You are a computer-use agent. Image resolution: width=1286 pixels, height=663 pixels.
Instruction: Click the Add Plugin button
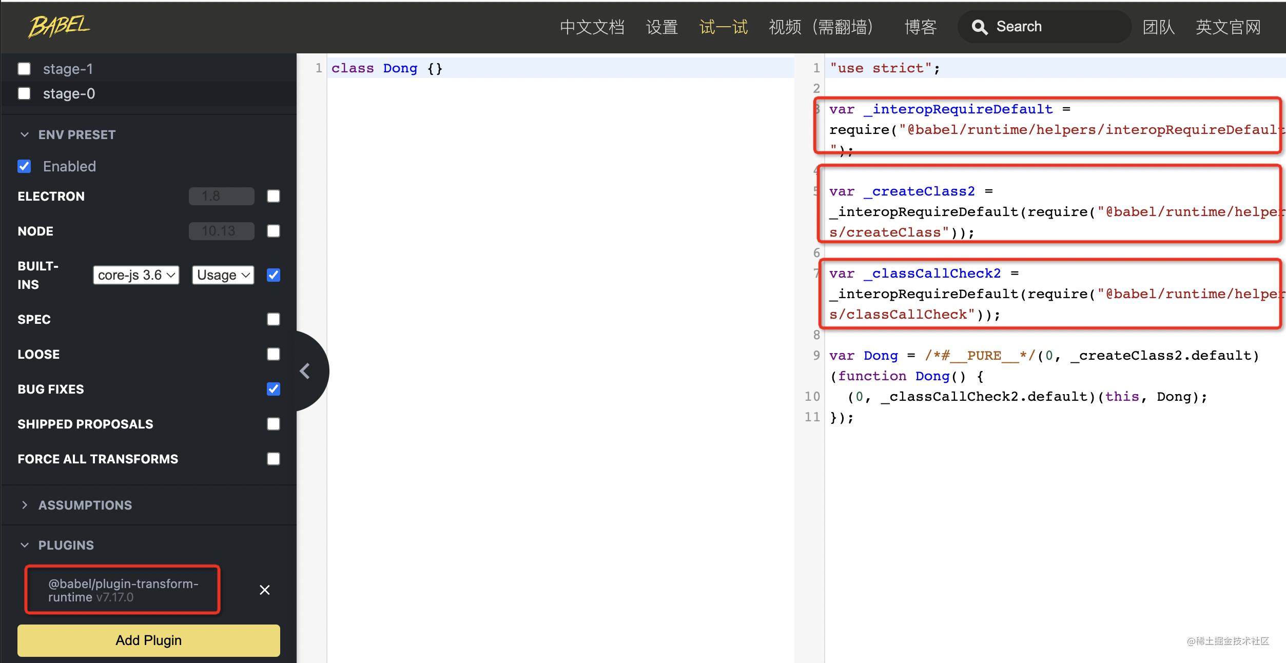click(x=149, y=640)
